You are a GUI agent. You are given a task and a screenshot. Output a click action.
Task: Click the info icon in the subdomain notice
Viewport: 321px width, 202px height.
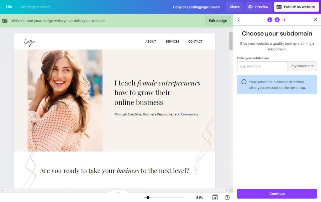244,81
